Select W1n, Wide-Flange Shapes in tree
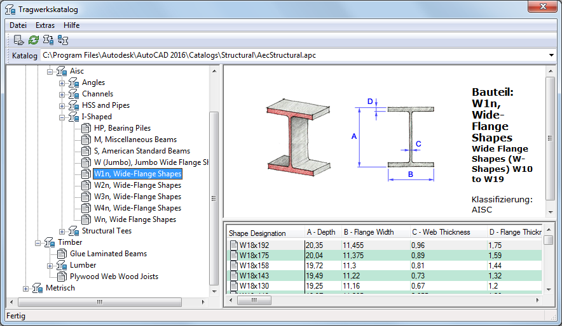 coord(137,174)
